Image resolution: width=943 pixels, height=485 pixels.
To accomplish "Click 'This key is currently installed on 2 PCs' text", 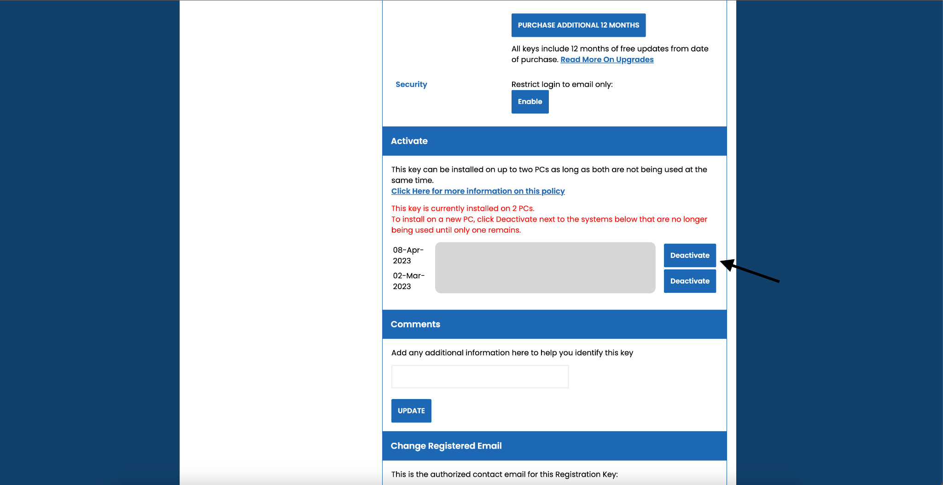I will click(463, 208).
